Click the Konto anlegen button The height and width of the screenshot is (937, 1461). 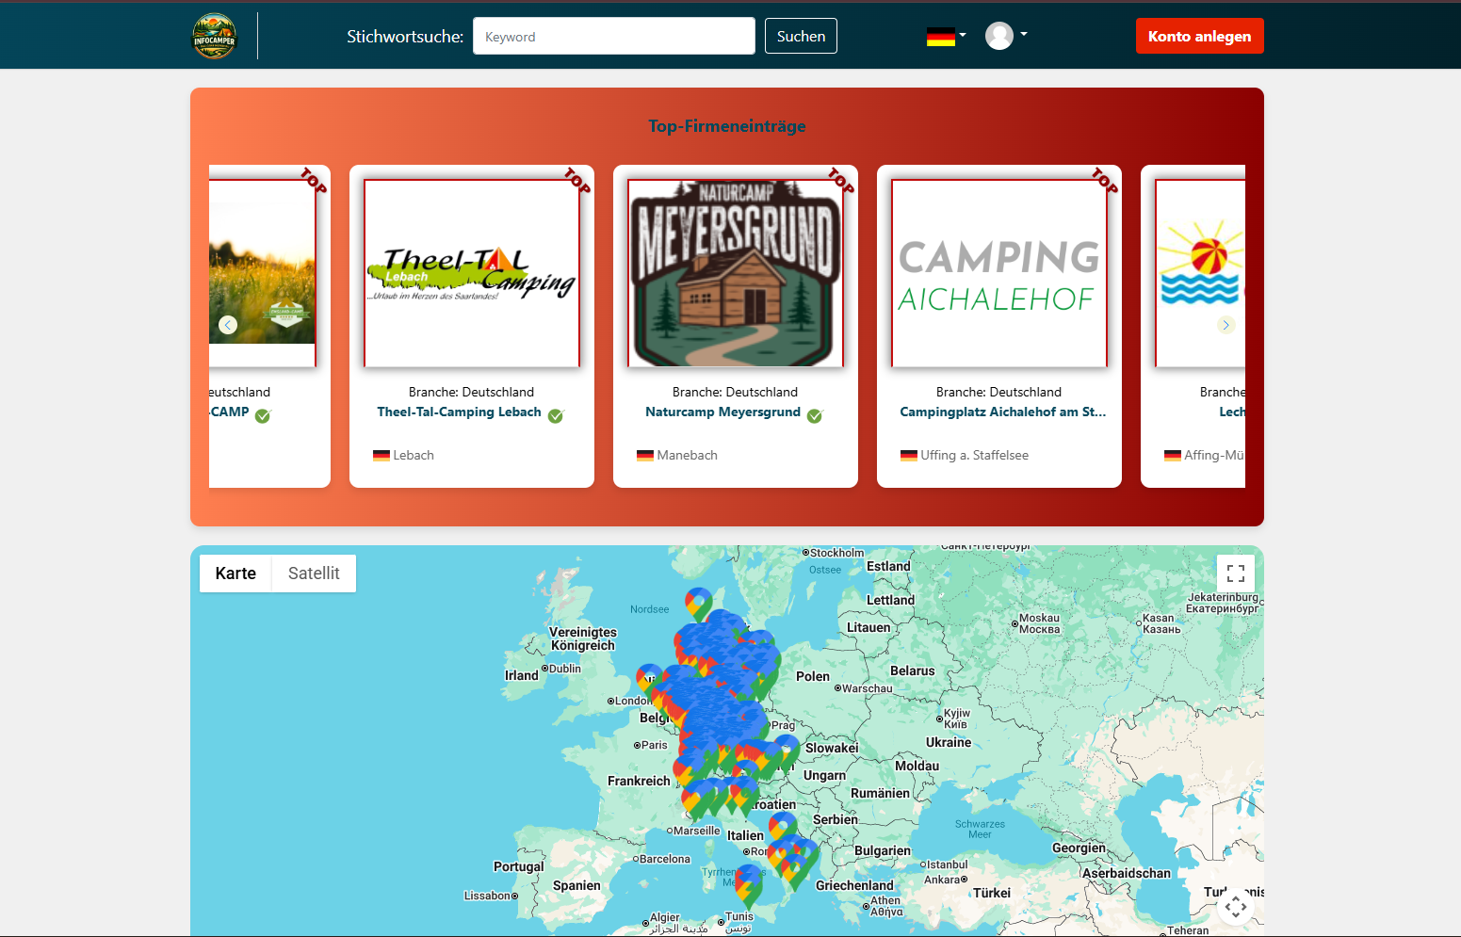(x=1199, y=36)
